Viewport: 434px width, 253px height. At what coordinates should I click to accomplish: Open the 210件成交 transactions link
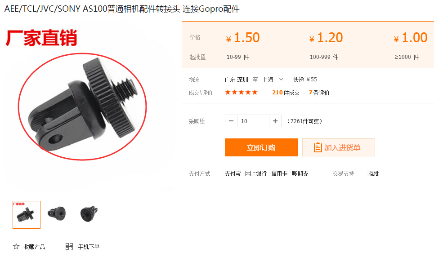coord(286,93)
